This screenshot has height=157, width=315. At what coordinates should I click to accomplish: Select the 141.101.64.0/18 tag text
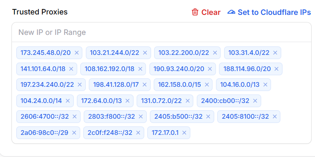[43, 69]
